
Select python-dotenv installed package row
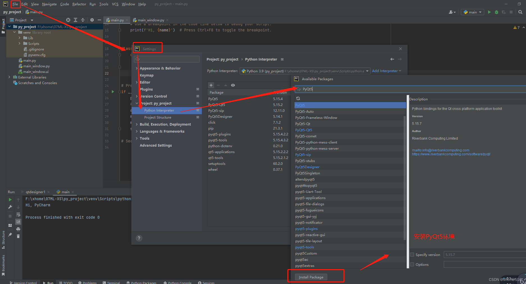(249, 146)
